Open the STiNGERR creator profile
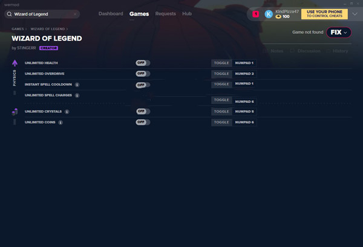Image resolution: width=363 pixels, height=247 pixels. click(x=27, y=48)
